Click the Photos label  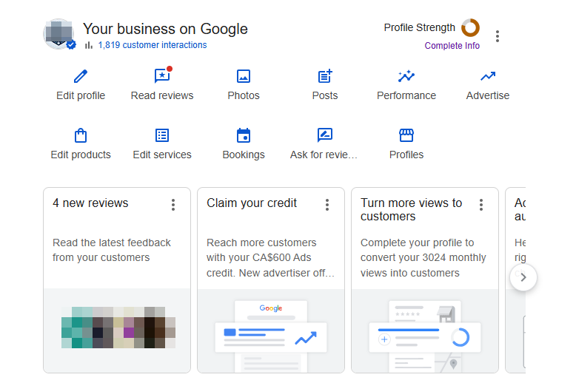pyautogui.click(x=244, y=96)
